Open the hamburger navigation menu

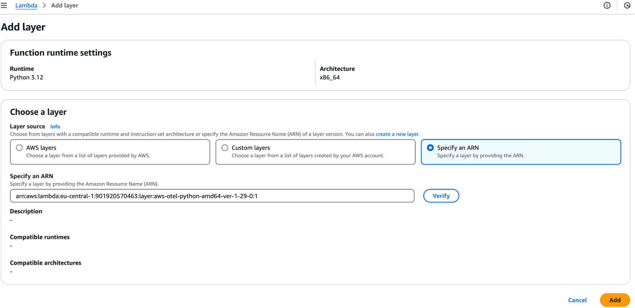pos(4,5)
